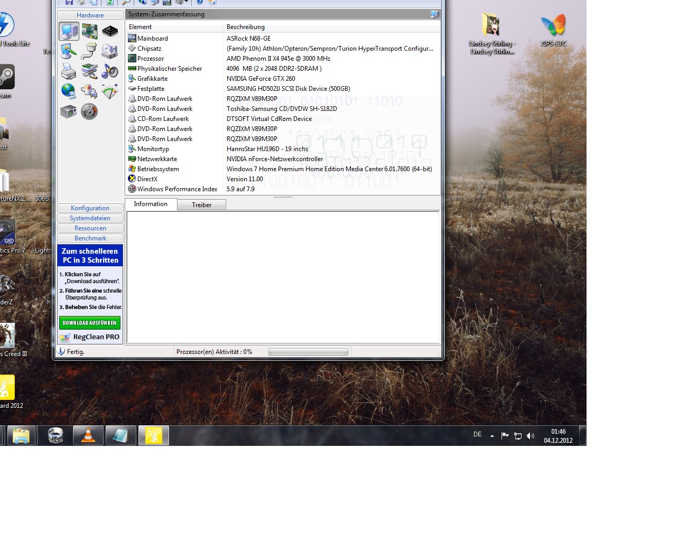Select the Windows Performance Index row
Viewport: 679px width, 541px height.
coord(283,189)
